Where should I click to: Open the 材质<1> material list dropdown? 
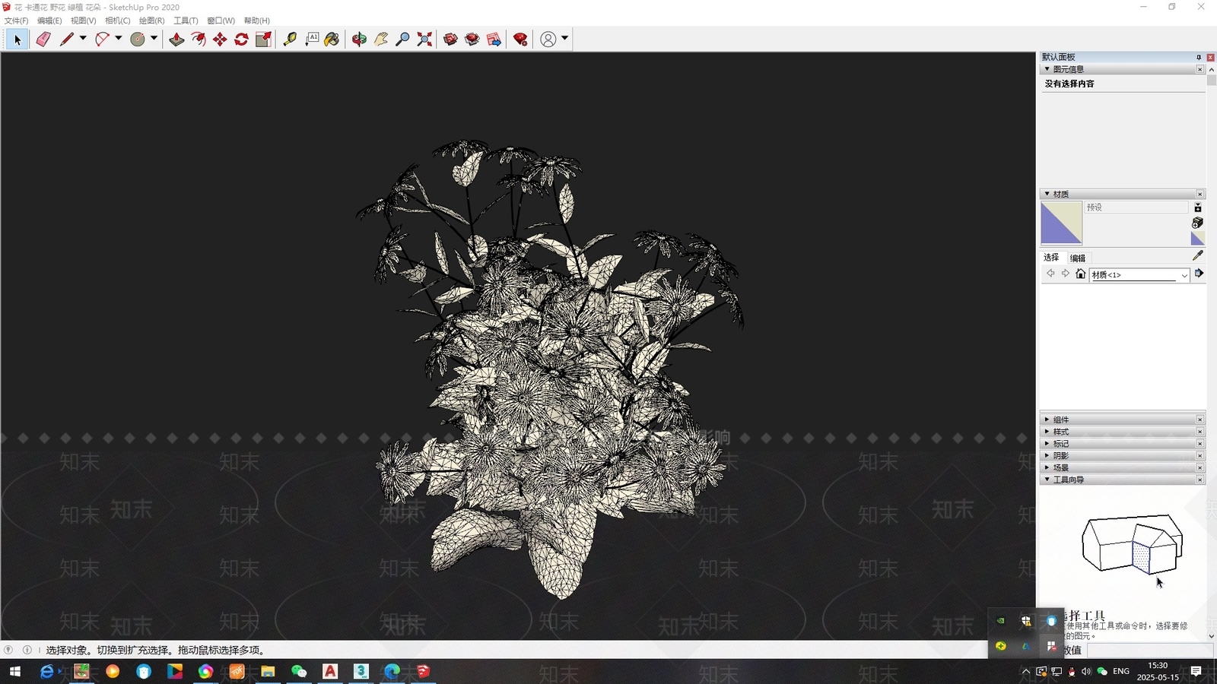[1184, 275]
